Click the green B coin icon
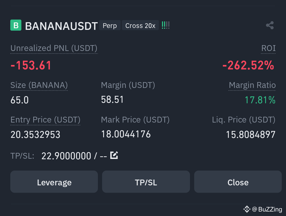The width and height of the screenshot is (286, 216). pos(16,25)
